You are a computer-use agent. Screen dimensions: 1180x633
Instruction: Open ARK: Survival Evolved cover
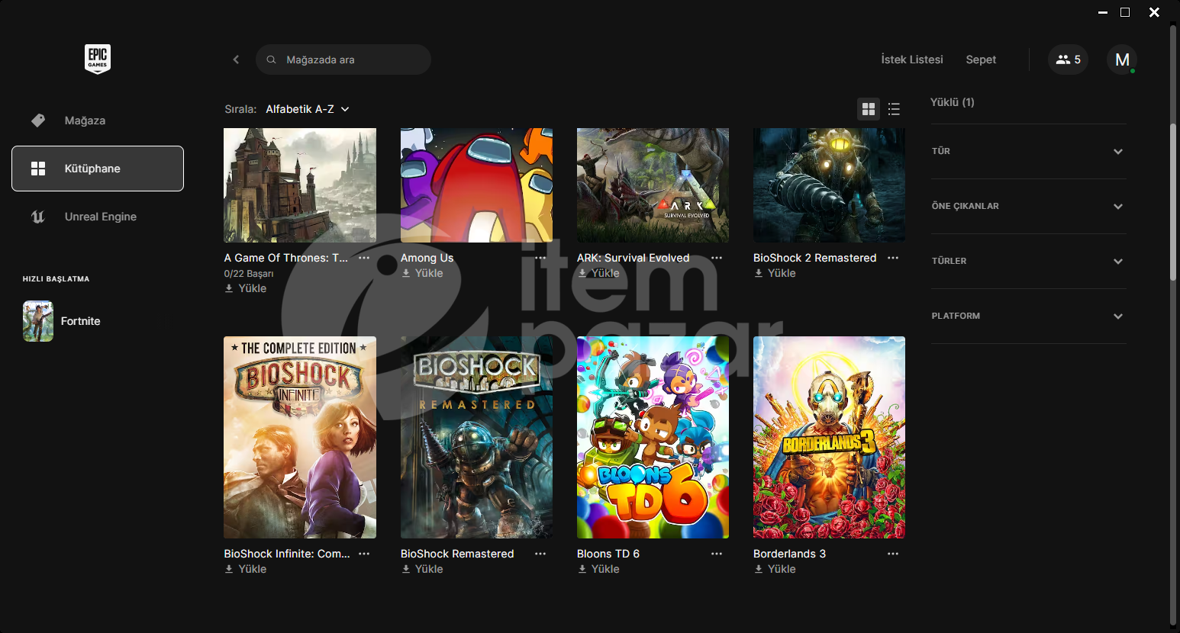[x=653, y=185]
